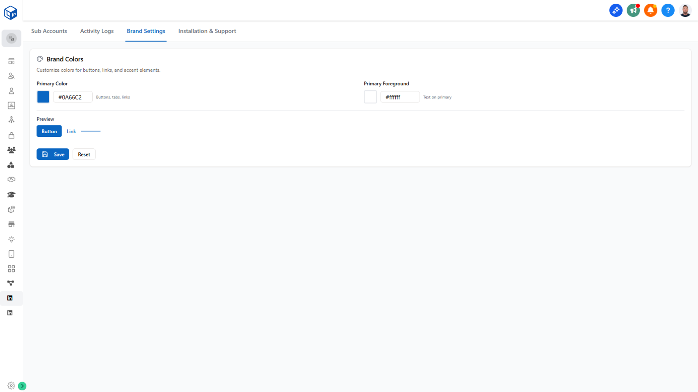Viewport: 698px width, 392px height.
Task: Open the user profile avatar menu
Action: 685,11
